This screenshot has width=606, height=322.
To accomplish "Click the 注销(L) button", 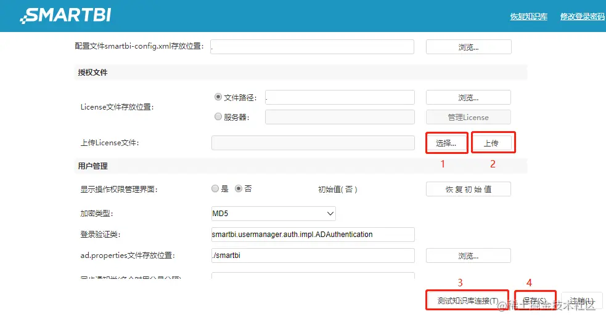I will coord(581,300).
